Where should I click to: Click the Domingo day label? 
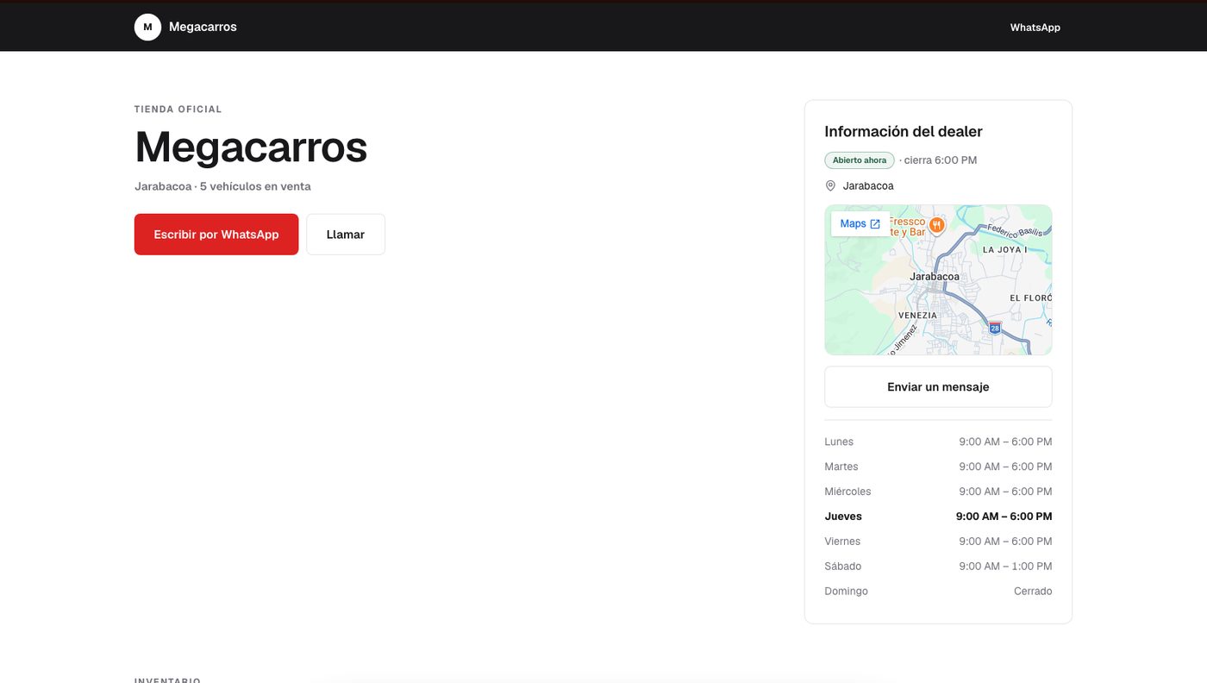(x=847, y=592)
